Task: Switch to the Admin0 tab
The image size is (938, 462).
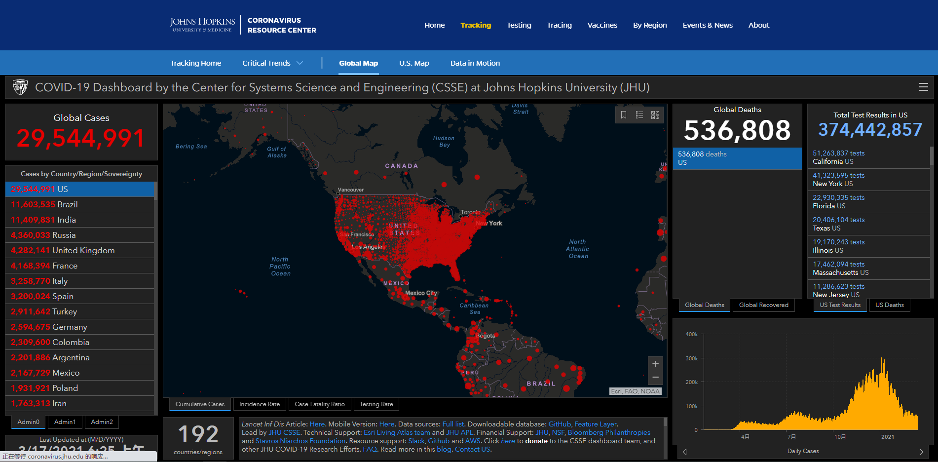Action: pos(28,422)
